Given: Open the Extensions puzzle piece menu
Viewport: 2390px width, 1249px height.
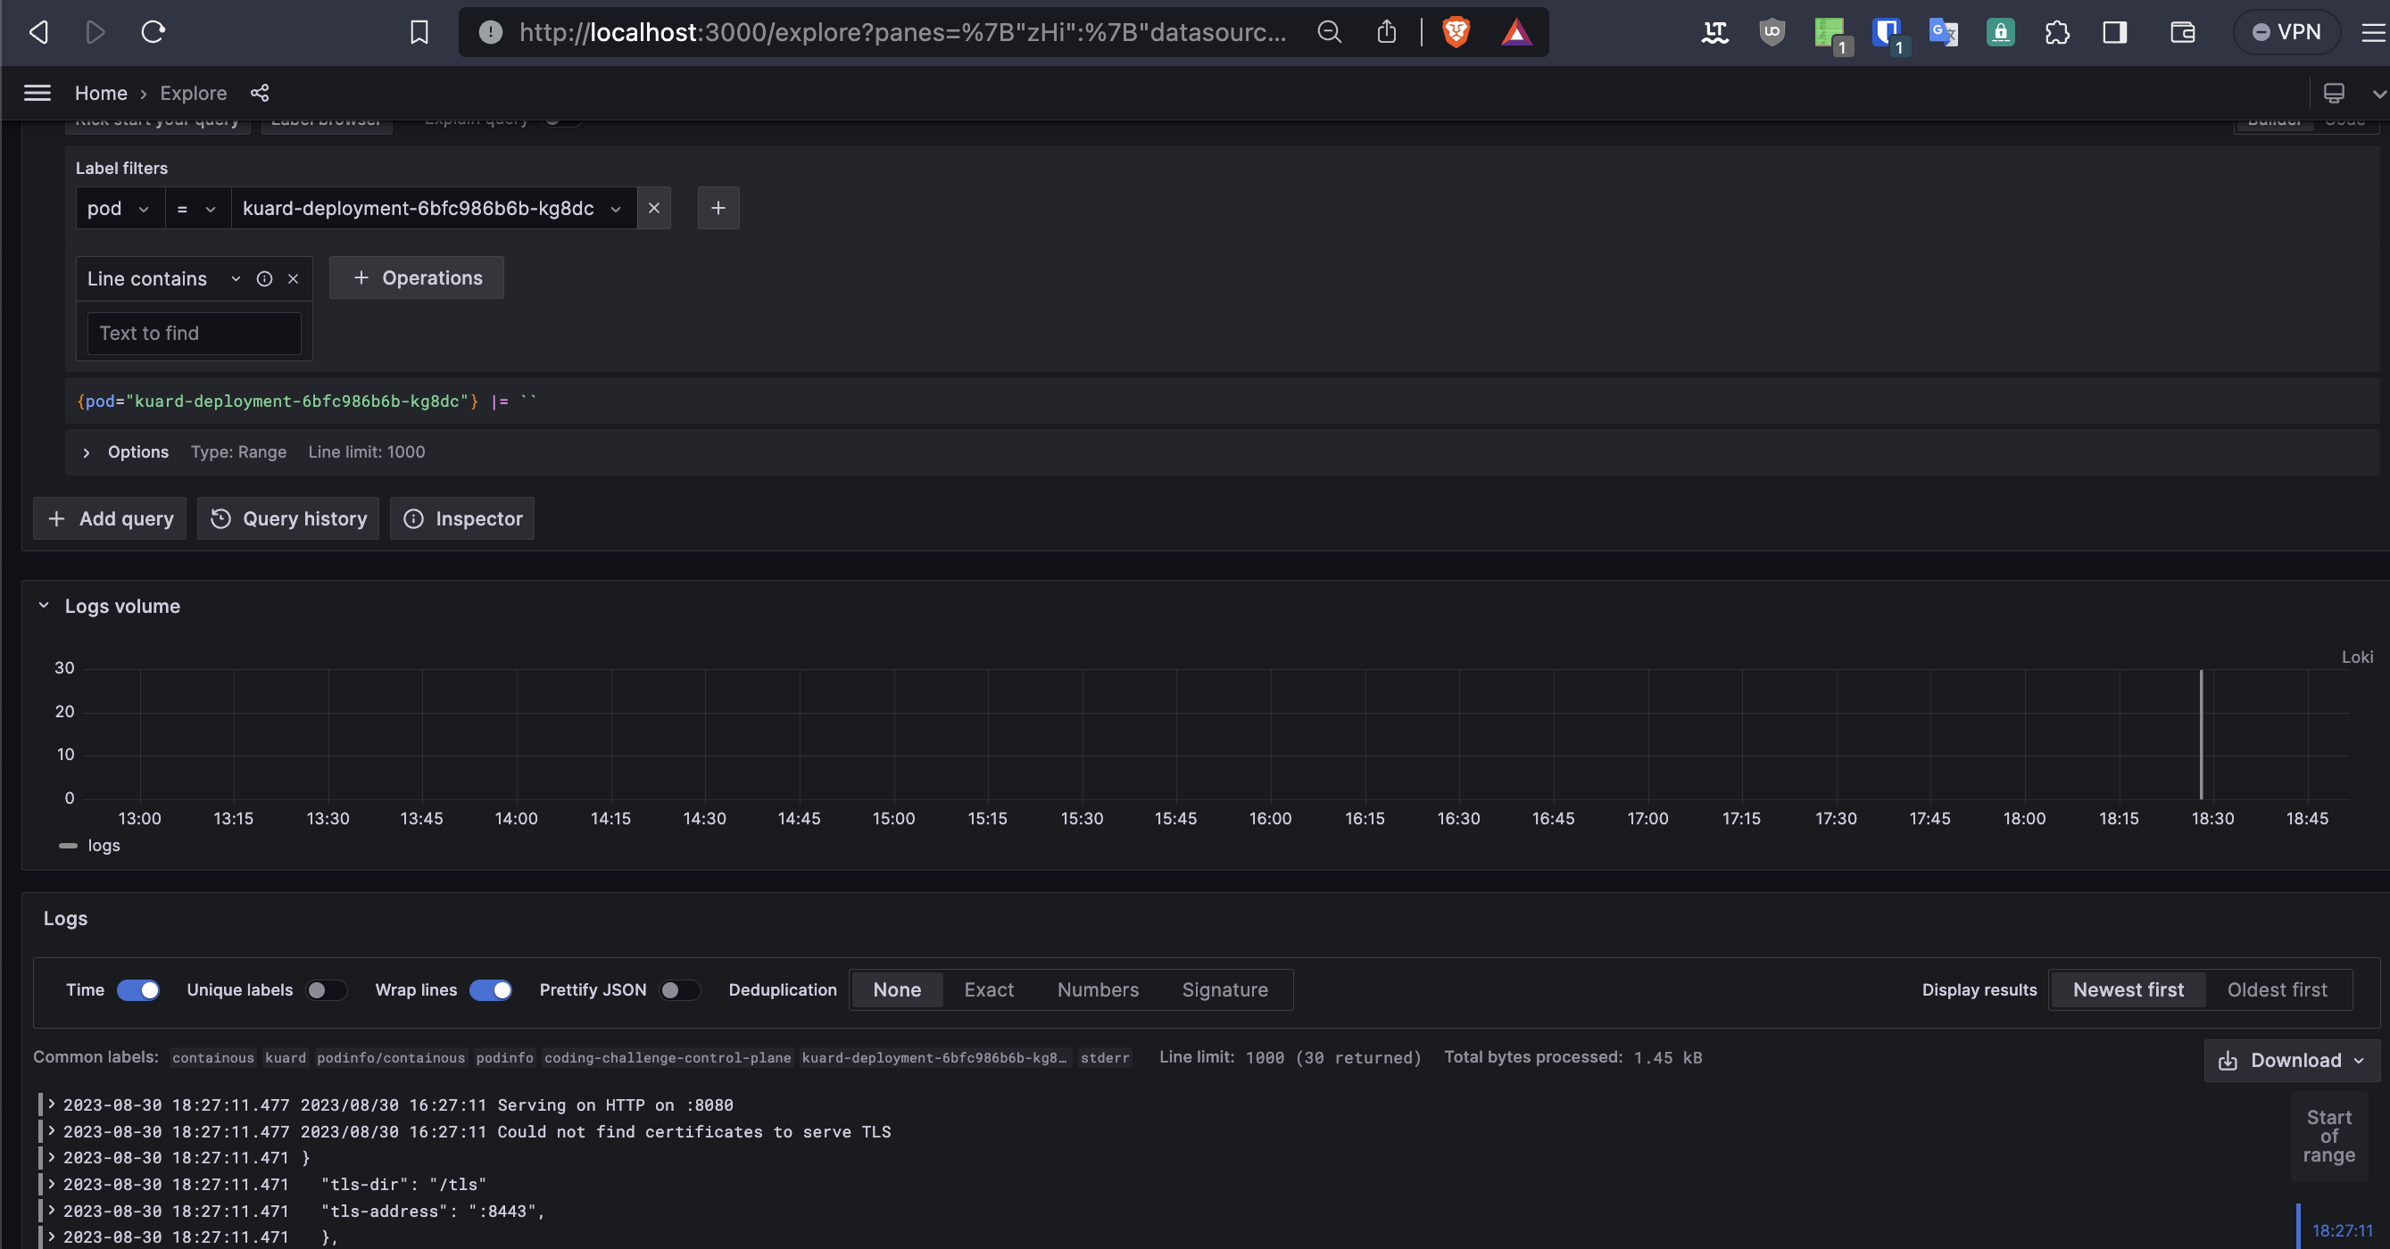Looking at the screenshot, I should 2057,32.
